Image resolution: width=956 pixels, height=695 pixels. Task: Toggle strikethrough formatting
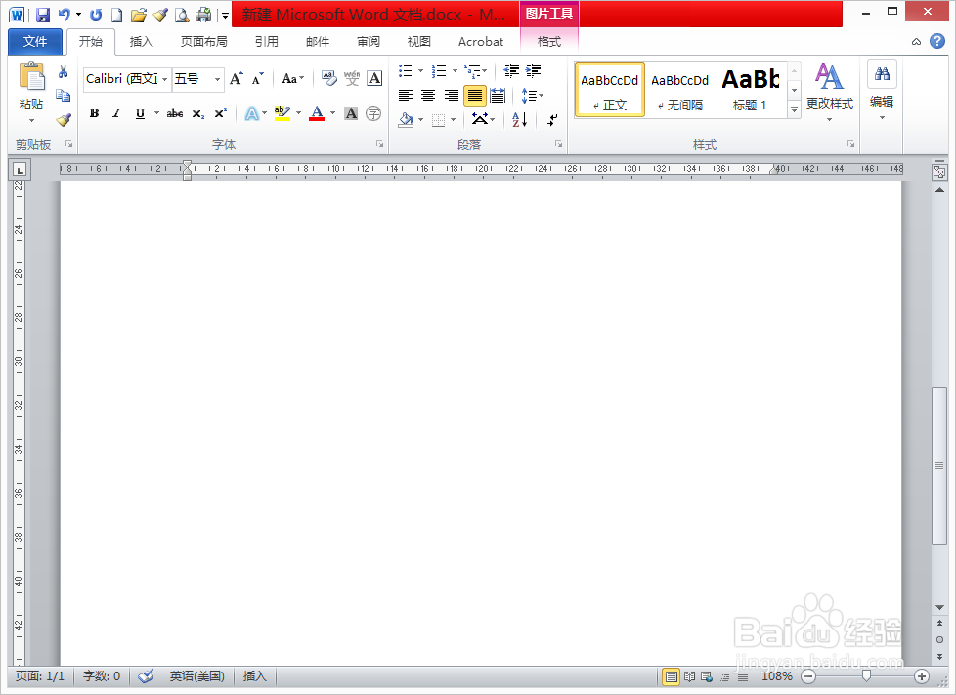click(175, 113)
